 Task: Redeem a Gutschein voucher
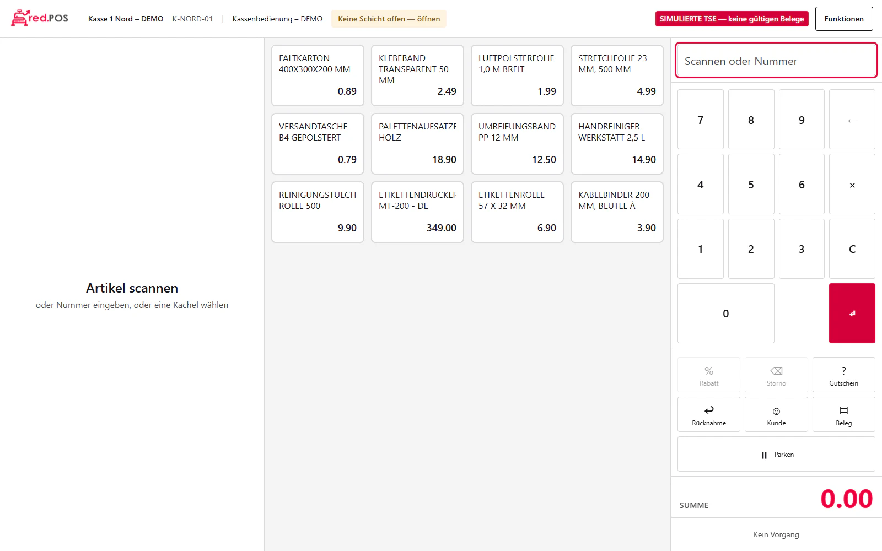pos(843,375)
